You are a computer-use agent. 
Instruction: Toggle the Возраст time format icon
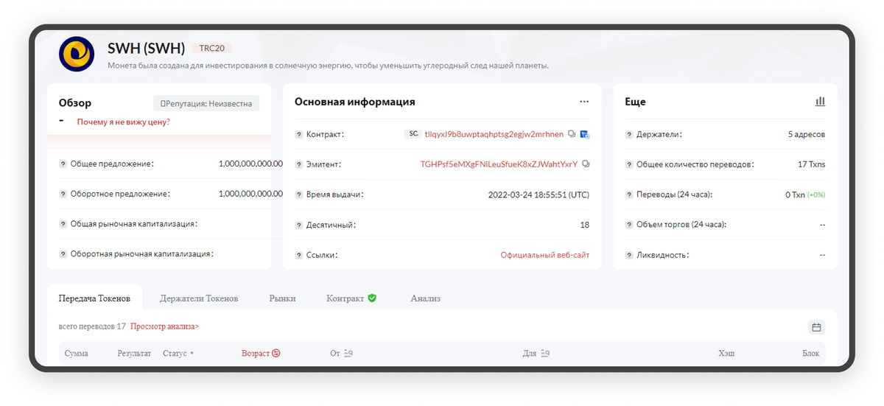(x=276, y=354)
